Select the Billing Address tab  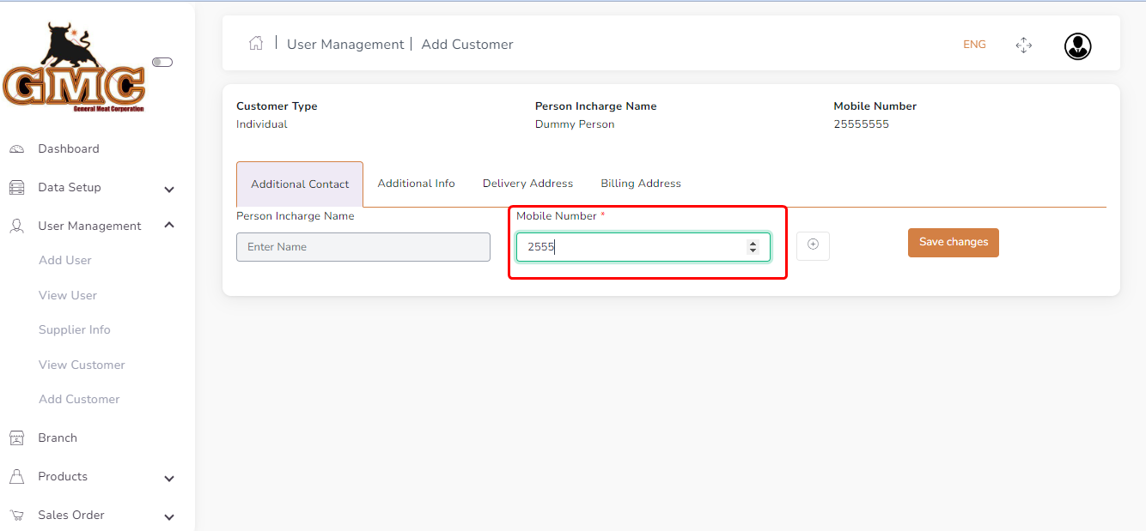point(641,184)
